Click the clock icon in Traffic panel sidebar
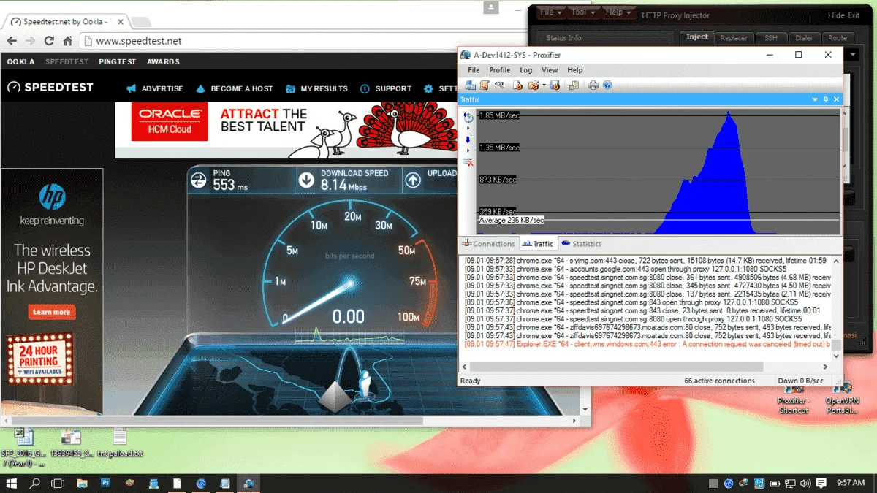 (x=468, y=117)
